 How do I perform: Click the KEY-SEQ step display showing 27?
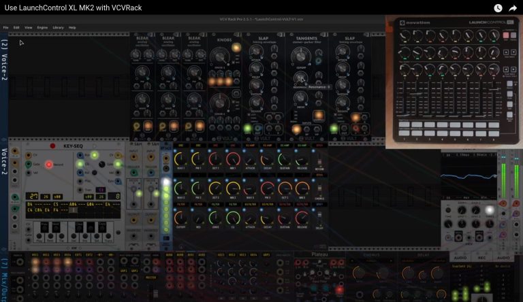point(33,196)
